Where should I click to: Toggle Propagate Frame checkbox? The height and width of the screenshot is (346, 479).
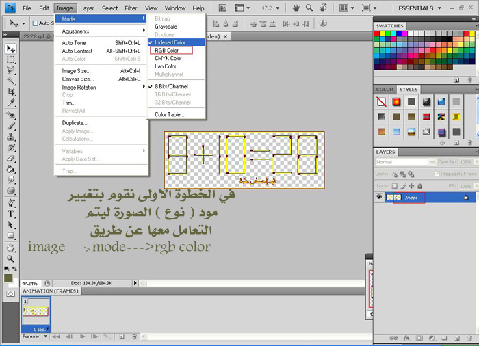point(437,174)
